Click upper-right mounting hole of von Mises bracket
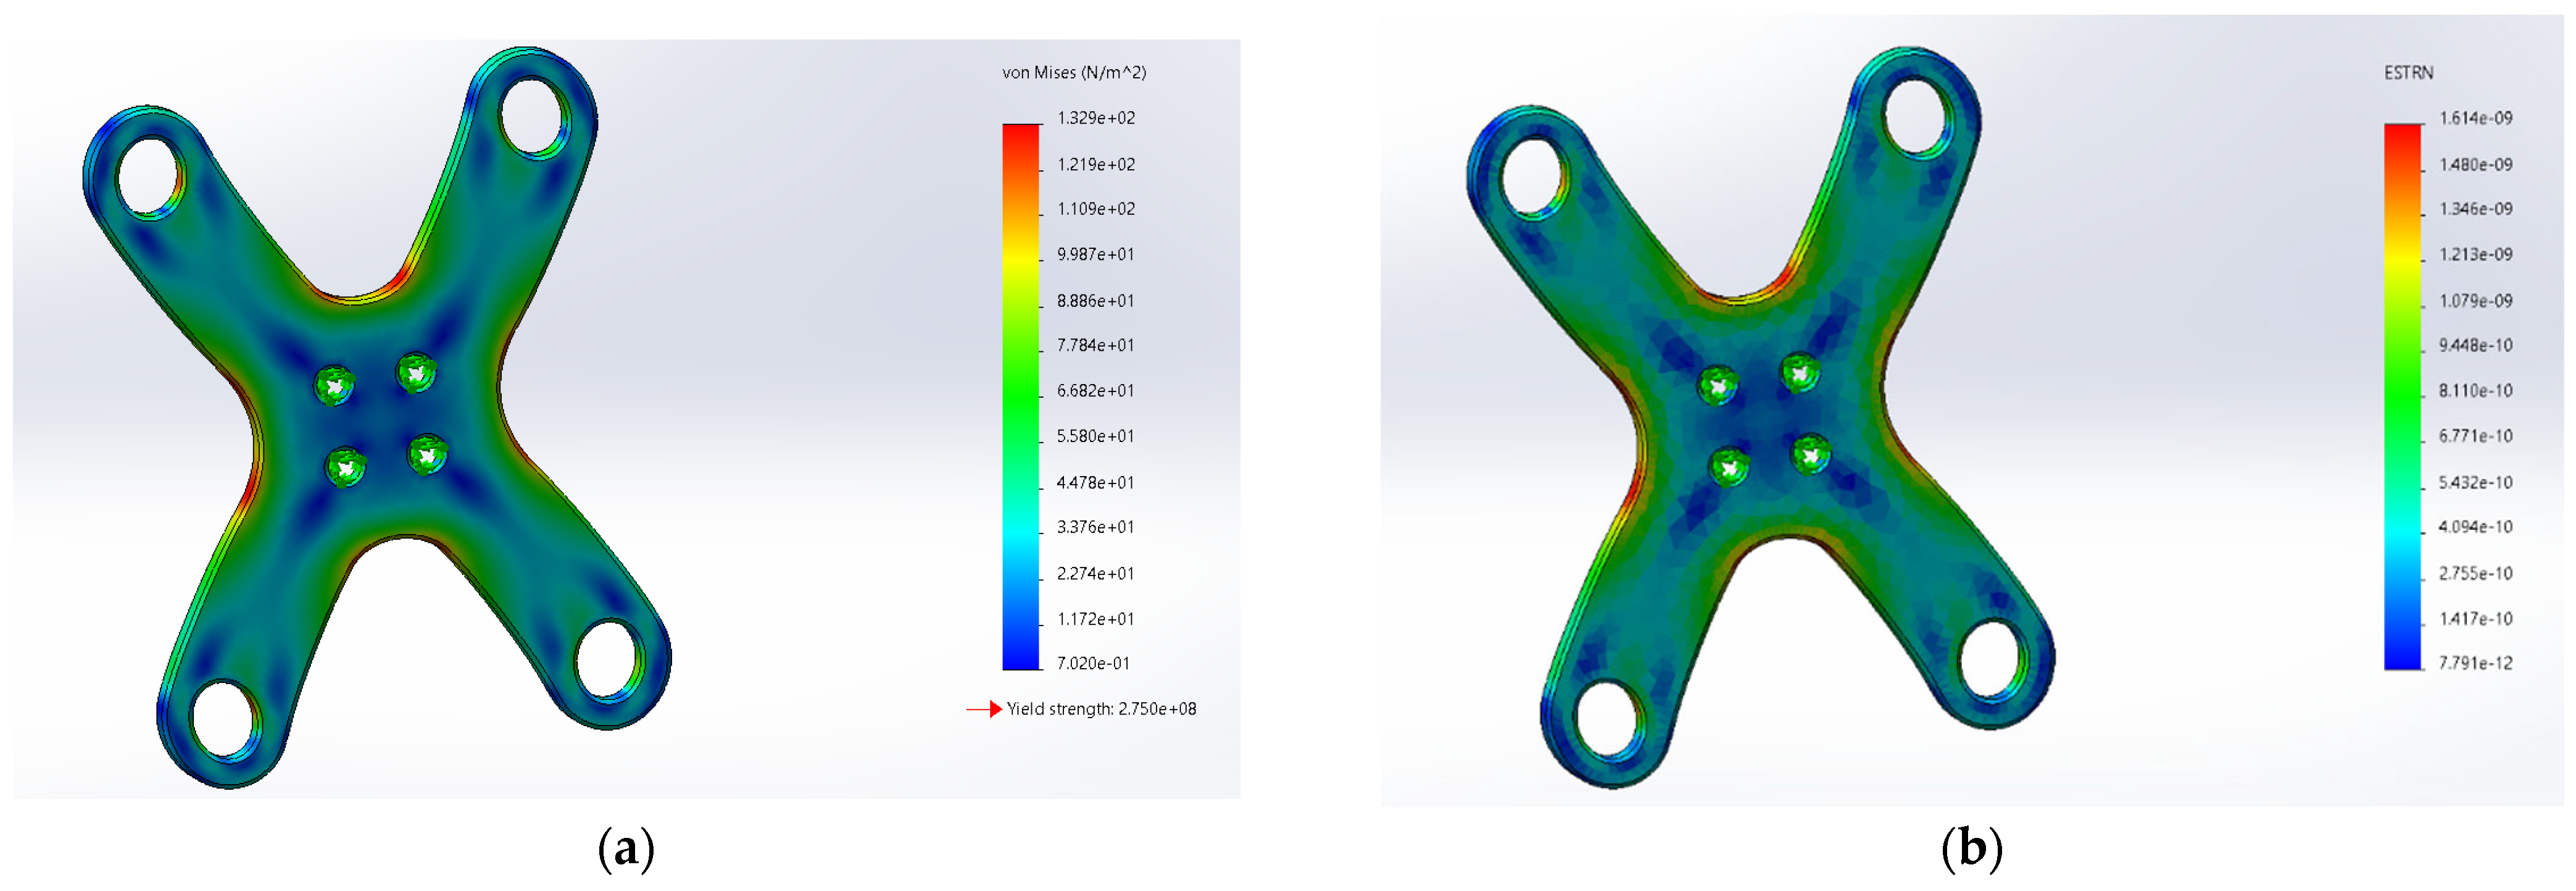The height and width of the screenshot is (891, 2576). coord(533,115)
